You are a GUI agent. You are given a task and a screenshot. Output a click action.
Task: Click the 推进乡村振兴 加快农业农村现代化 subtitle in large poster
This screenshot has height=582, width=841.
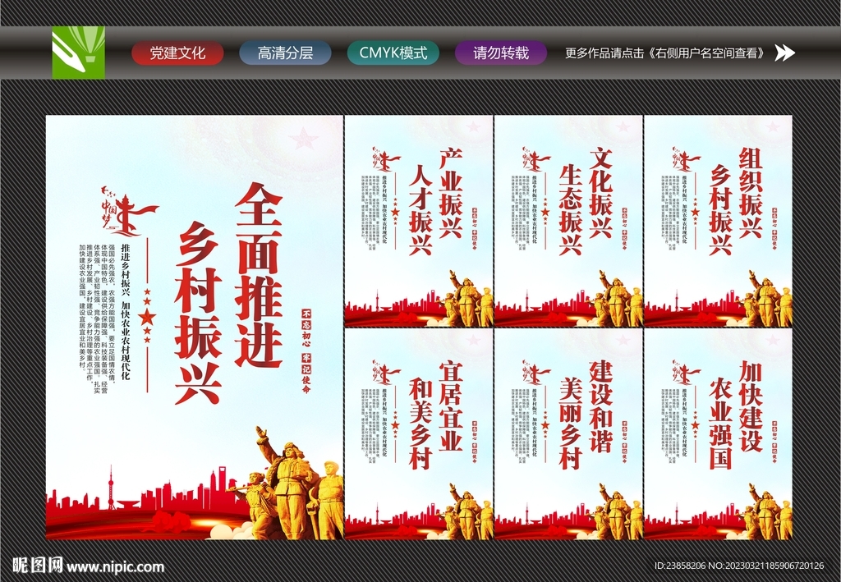coord(125,311)
